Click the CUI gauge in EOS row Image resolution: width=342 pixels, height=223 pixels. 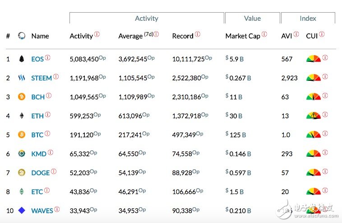[x=314, y=59]
